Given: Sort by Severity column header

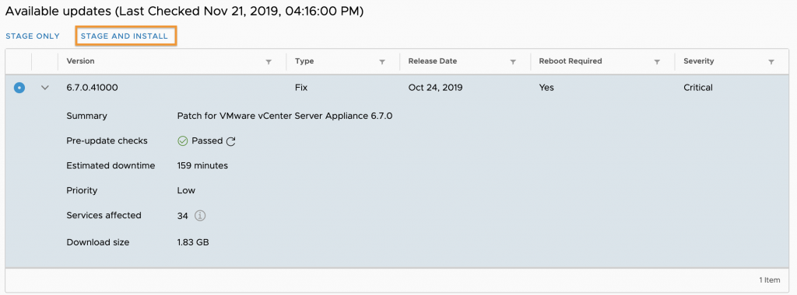Looking at the screenshot, I should pos(698,61).
